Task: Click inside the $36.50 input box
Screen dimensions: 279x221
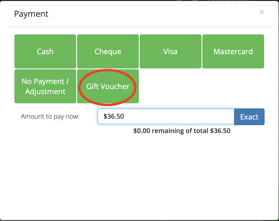Action: click(x=166, y=116)
